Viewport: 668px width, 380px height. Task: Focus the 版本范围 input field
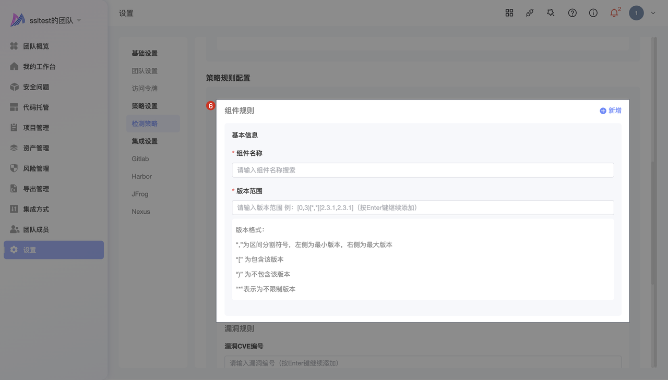pos(423,207)
